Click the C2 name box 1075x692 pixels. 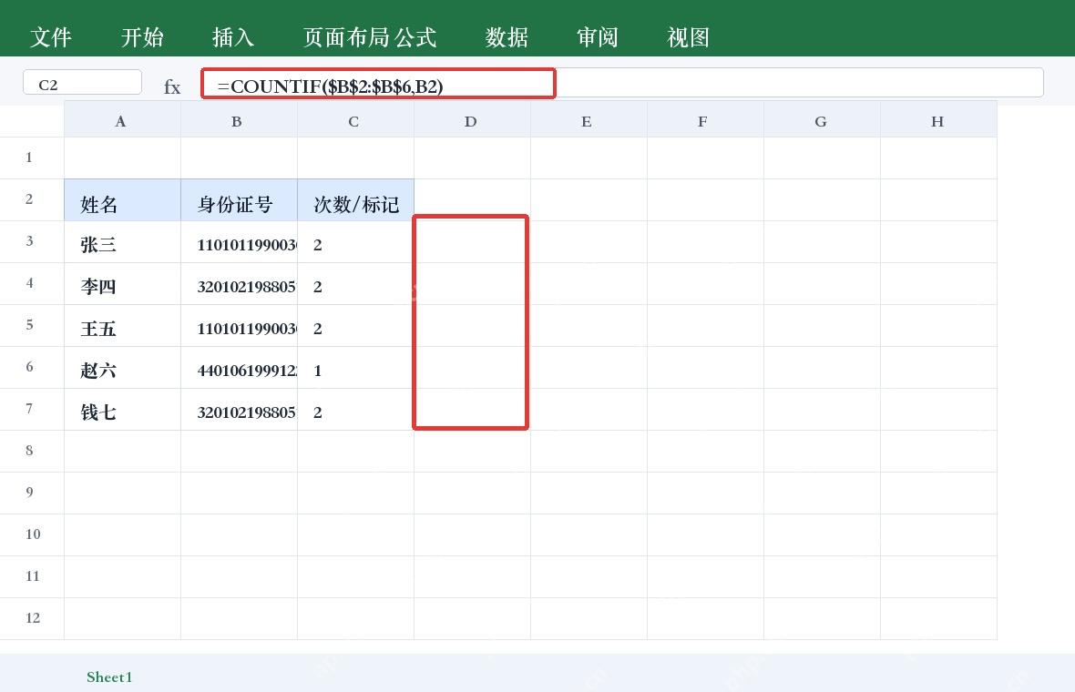click(82, 83)
